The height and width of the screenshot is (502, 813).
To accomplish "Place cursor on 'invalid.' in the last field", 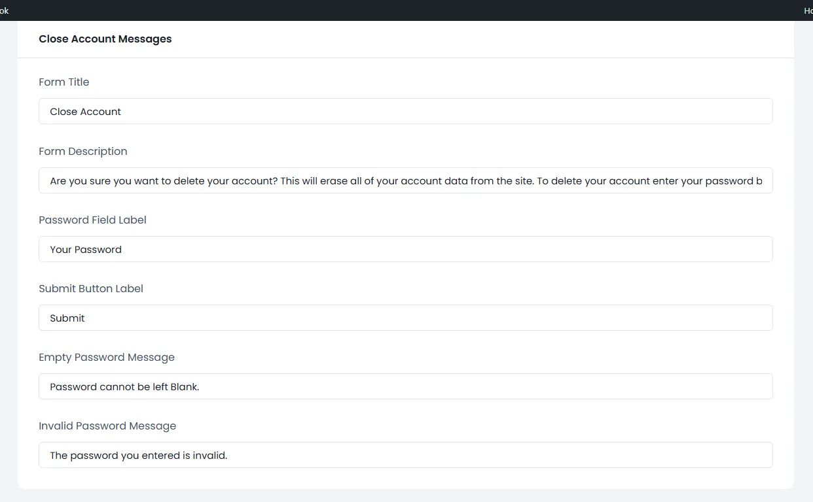I will [x=209, y=456].
